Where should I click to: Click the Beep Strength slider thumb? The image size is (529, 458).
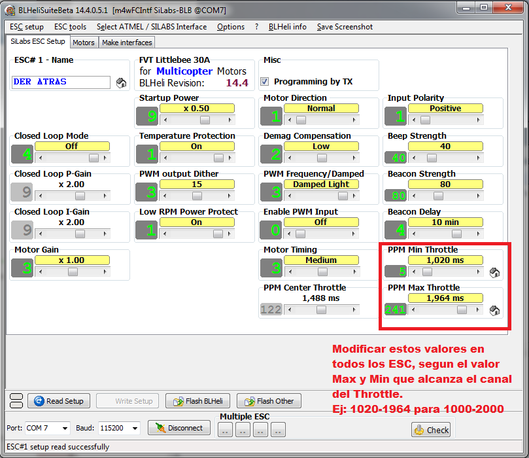[432, 158]
